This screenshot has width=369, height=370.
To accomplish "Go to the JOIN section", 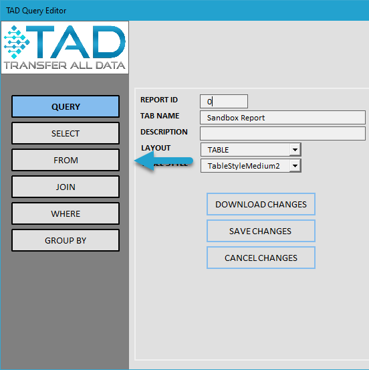I will point(66,187).
